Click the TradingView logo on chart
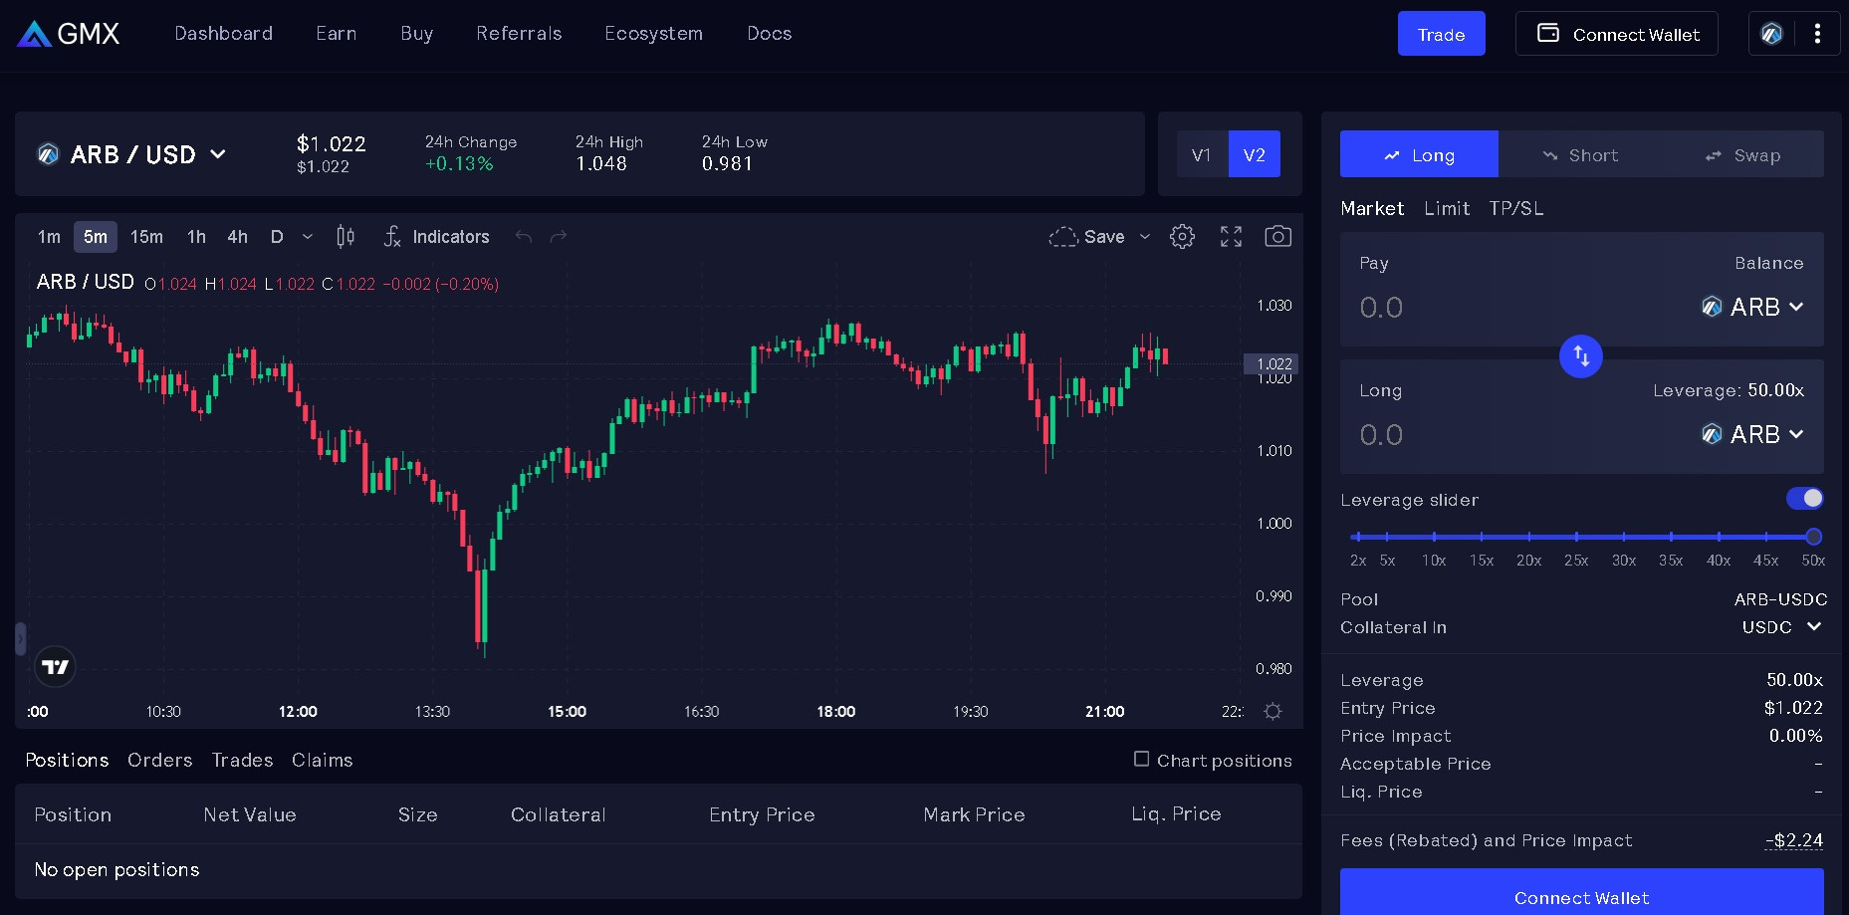This screenshot has height=915, width=1849. 56,667
